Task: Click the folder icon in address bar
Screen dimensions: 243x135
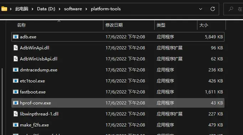Action: (x=4, y=9)
